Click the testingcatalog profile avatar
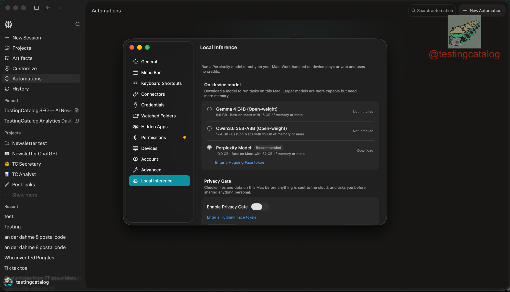Image resolution: width=510 pixels, height=292 pixels. [x=8, y=282]
